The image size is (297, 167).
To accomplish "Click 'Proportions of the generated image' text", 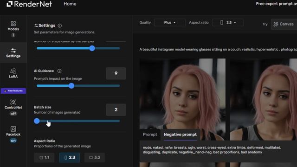I will (62, 146).
